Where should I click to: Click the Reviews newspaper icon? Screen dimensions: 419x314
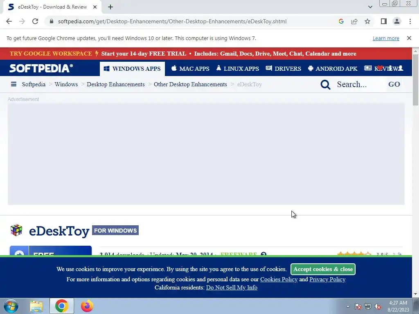[x=368, y=68]
